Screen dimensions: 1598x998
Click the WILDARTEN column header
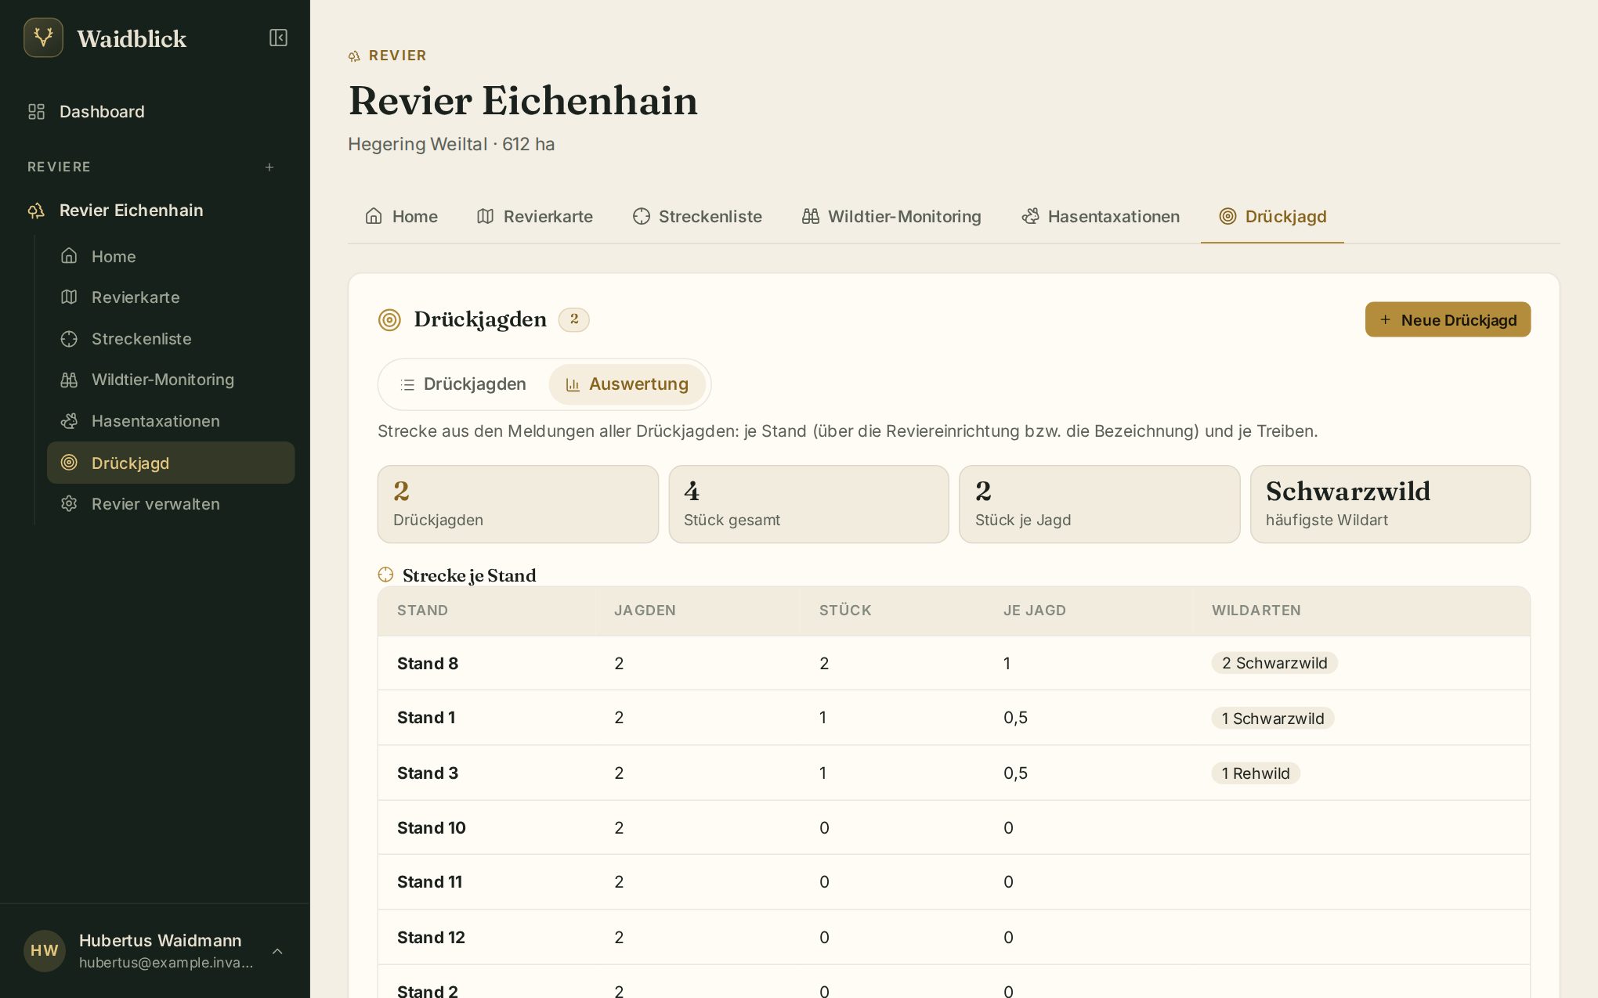1256,610
